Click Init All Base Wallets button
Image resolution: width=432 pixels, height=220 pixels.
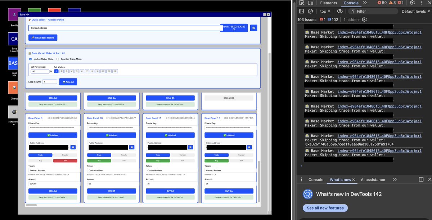(x=43, y=37)
